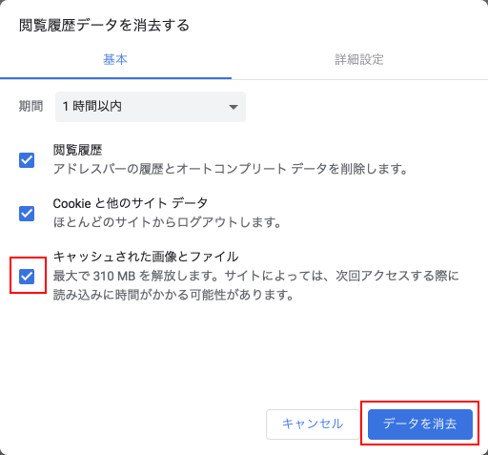Uncheck the Cookie と他のサイト データ checkbox
The image size is (488, 455).
point(27,214)
